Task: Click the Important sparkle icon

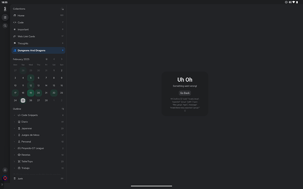Action: (x=14, y=29)
